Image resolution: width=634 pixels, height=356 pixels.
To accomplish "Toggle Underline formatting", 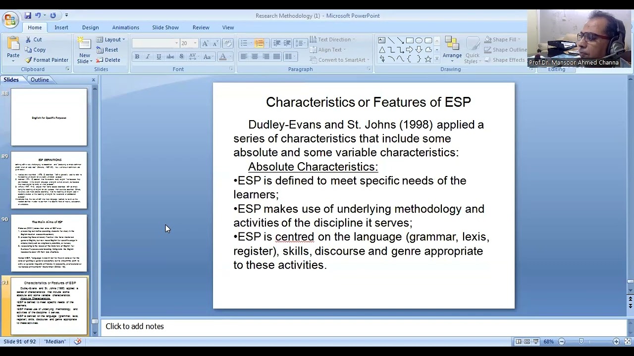I will coord(158,57).
